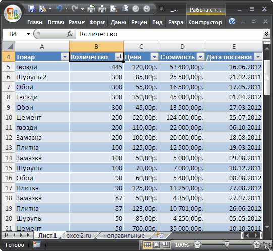
Task: Save the workbook using the floppy icon
Action: click(32, 9)
